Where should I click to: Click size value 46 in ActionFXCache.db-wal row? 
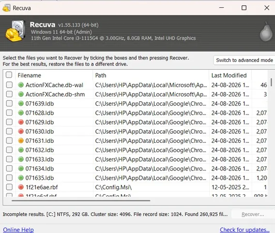pyautogui.click(x=263, y=85)
